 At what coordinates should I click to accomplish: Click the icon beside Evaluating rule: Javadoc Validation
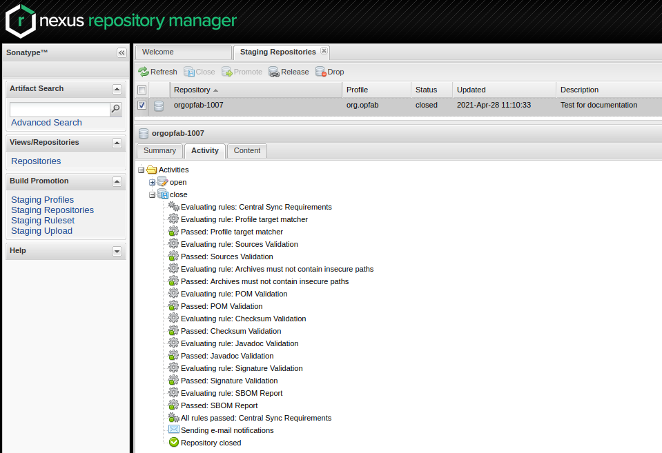tap(173, 343)
